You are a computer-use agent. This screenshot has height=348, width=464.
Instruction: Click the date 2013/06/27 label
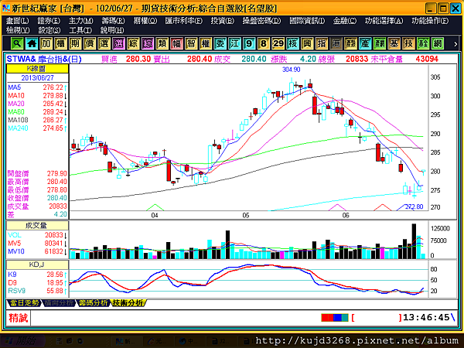click(x=37, y=78)
